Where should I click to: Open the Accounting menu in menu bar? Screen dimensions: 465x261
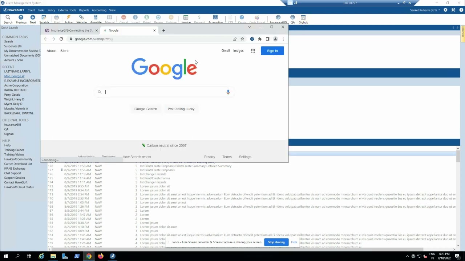pyautogui.click(x=99, y=10)
